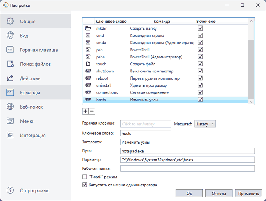Open the Горячая клавиша section

[36, 50]
